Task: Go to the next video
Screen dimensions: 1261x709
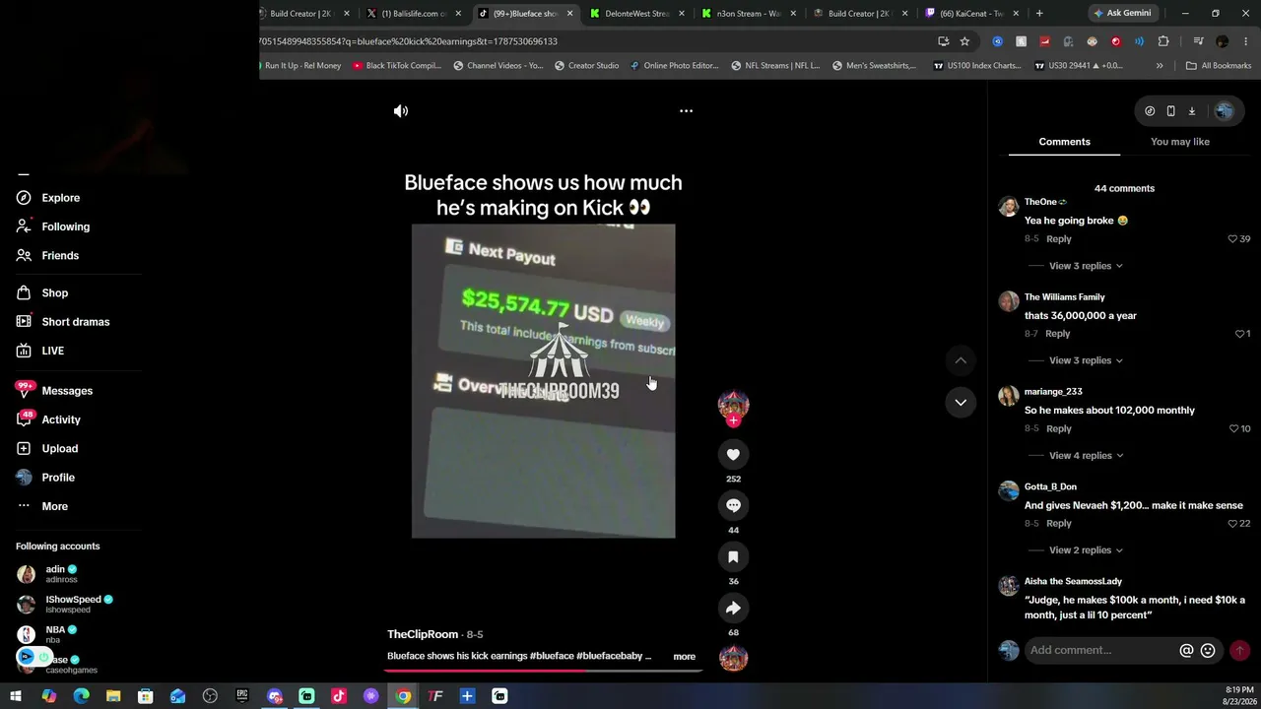Action: 961,402
